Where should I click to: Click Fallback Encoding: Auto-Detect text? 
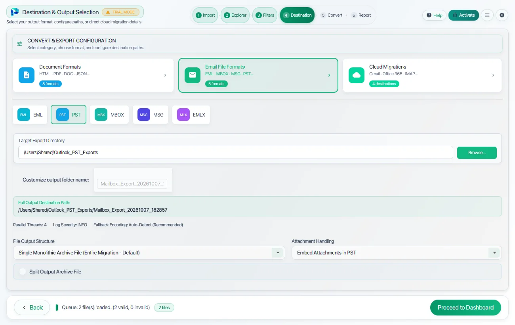pos(138,225)
